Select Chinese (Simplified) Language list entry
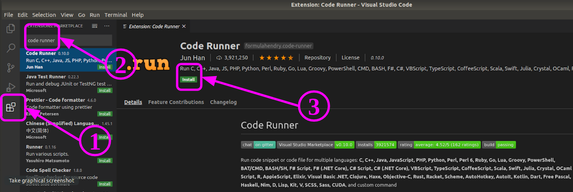 [x=68, y=130]
